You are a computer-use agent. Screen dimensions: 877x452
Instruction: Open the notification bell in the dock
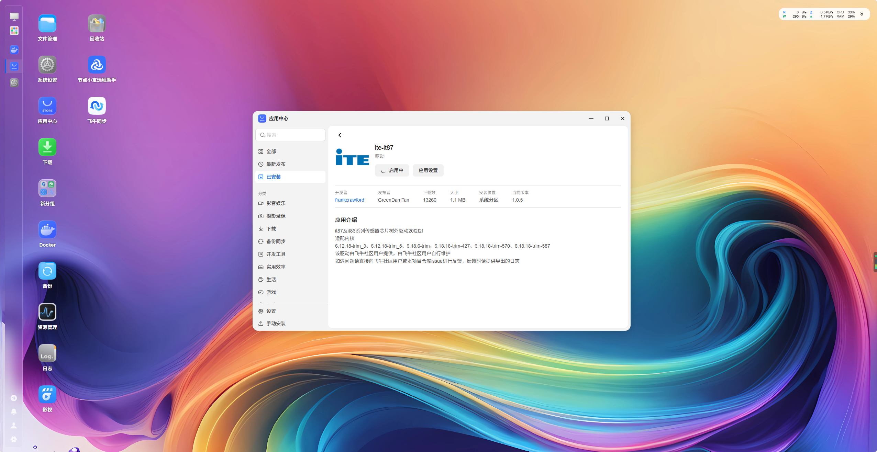[x=14, y=412]
